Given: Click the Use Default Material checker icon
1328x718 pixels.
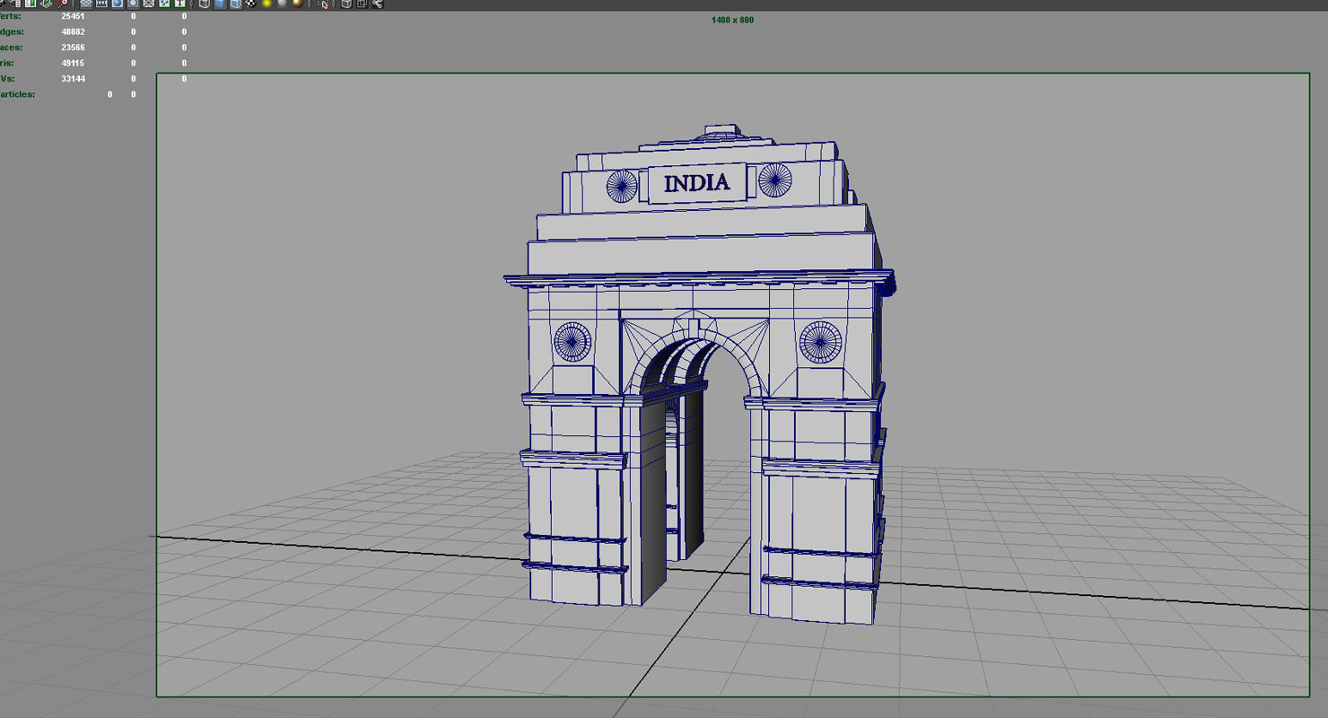Looking at the screenshot, I should 250,4.
